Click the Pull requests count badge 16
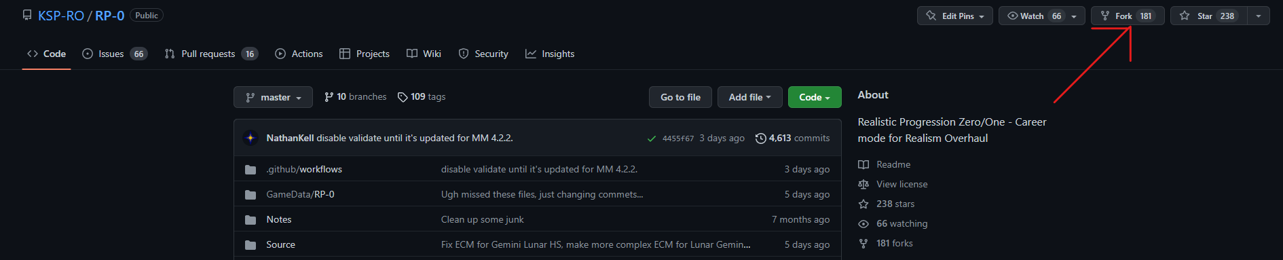This screenshot has width=1283, height=260. tap(250, 54)
